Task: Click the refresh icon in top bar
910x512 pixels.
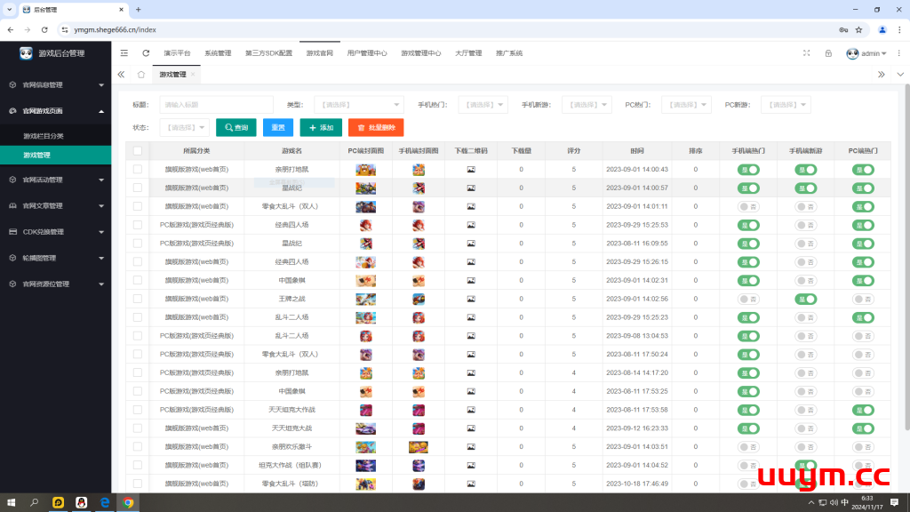Action: point(146,53)
